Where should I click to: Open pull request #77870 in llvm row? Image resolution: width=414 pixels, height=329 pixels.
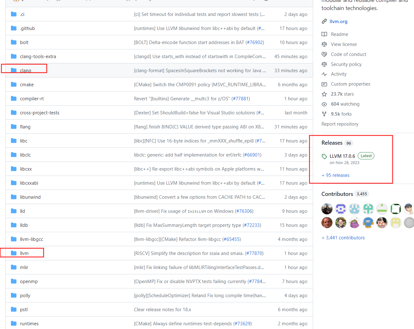[254, 253]
